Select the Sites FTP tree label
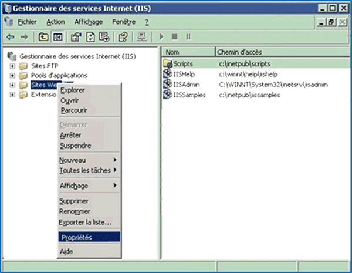 (x=45, y=66)
